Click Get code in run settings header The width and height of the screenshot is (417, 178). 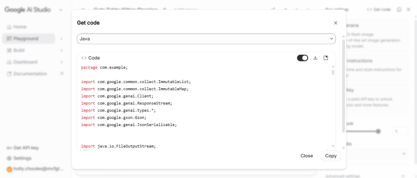(379, 9)
